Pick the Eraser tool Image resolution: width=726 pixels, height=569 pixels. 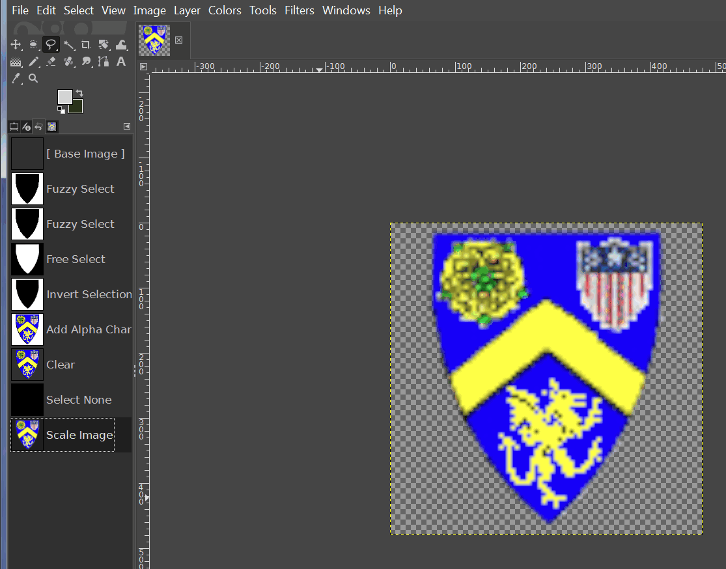point(51,62)
